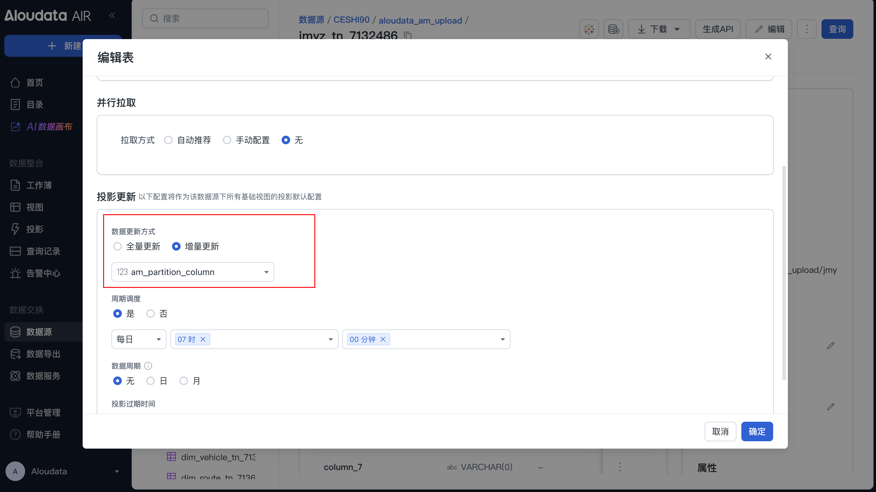Open 查询记录 query history icon
The width and height of the screenshot is (876, 492).
coord(15,251)
